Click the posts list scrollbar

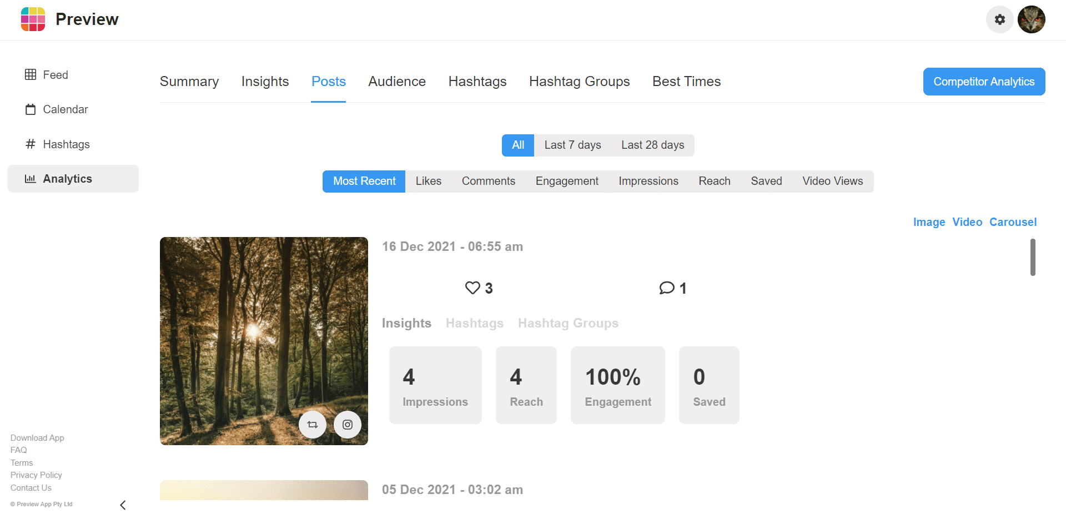[1033, 257]
